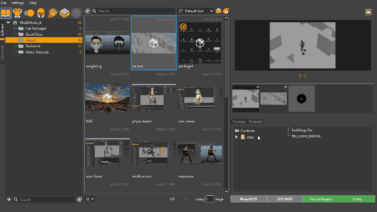This screenshot has height=212, width=377.
Task: Click the tag icon next to folder search
Action: coord(79,199)
